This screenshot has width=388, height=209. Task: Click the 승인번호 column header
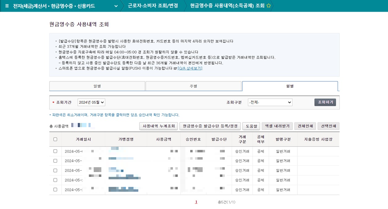tap(193, 139)
